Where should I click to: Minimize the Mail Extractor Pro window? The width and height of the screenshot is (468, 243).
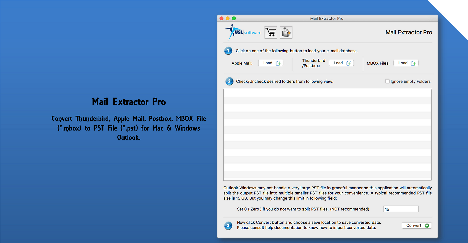coord(228,18)
